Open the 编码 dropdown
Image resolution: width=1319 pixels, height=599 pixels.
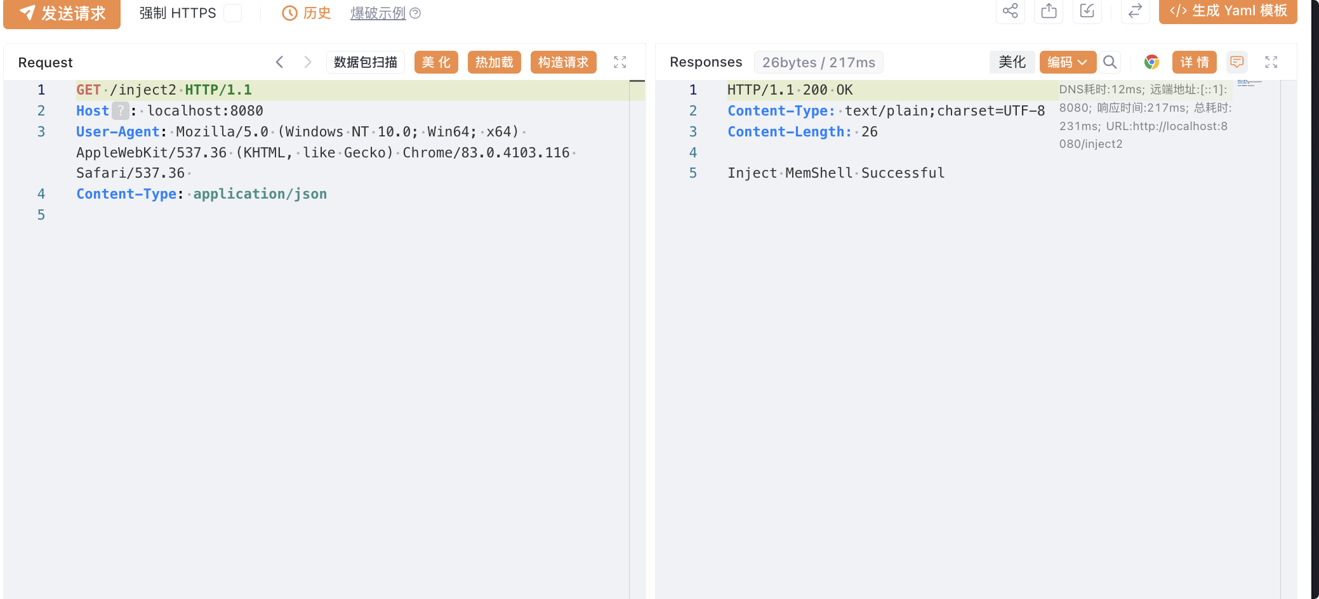(1068, 62)
